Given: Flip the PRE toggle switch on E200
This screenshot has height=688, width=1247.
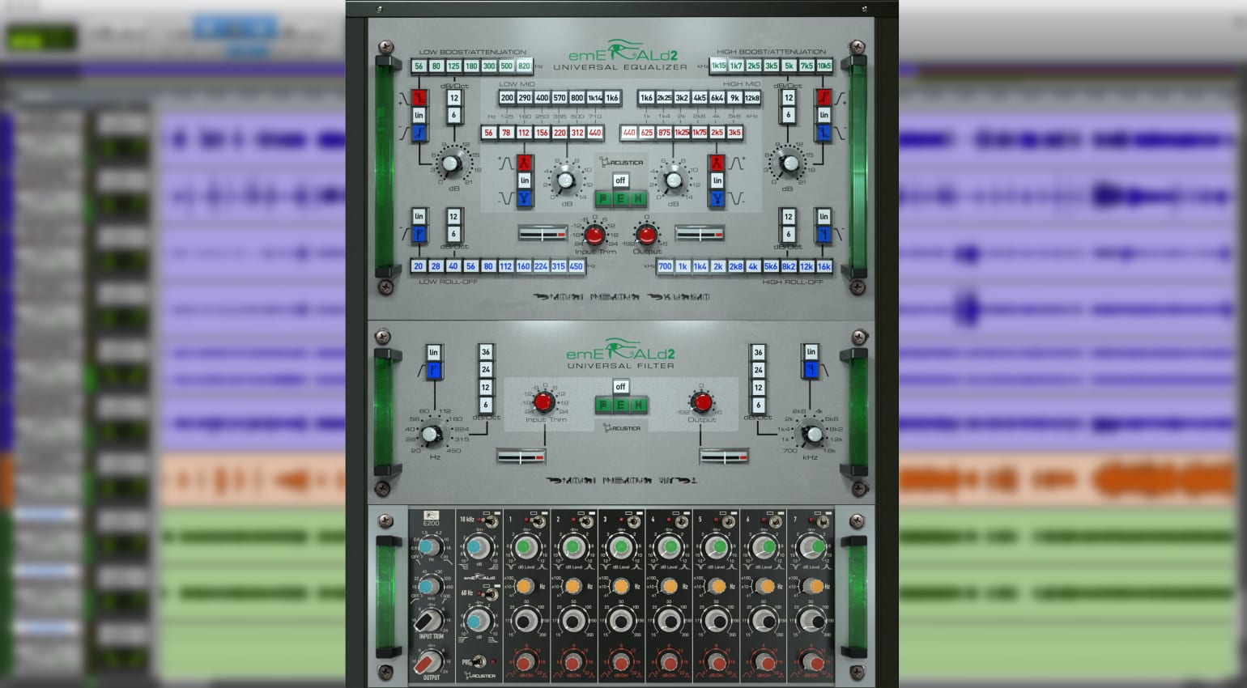Looking at the screenshot, I should pos(478,662).
